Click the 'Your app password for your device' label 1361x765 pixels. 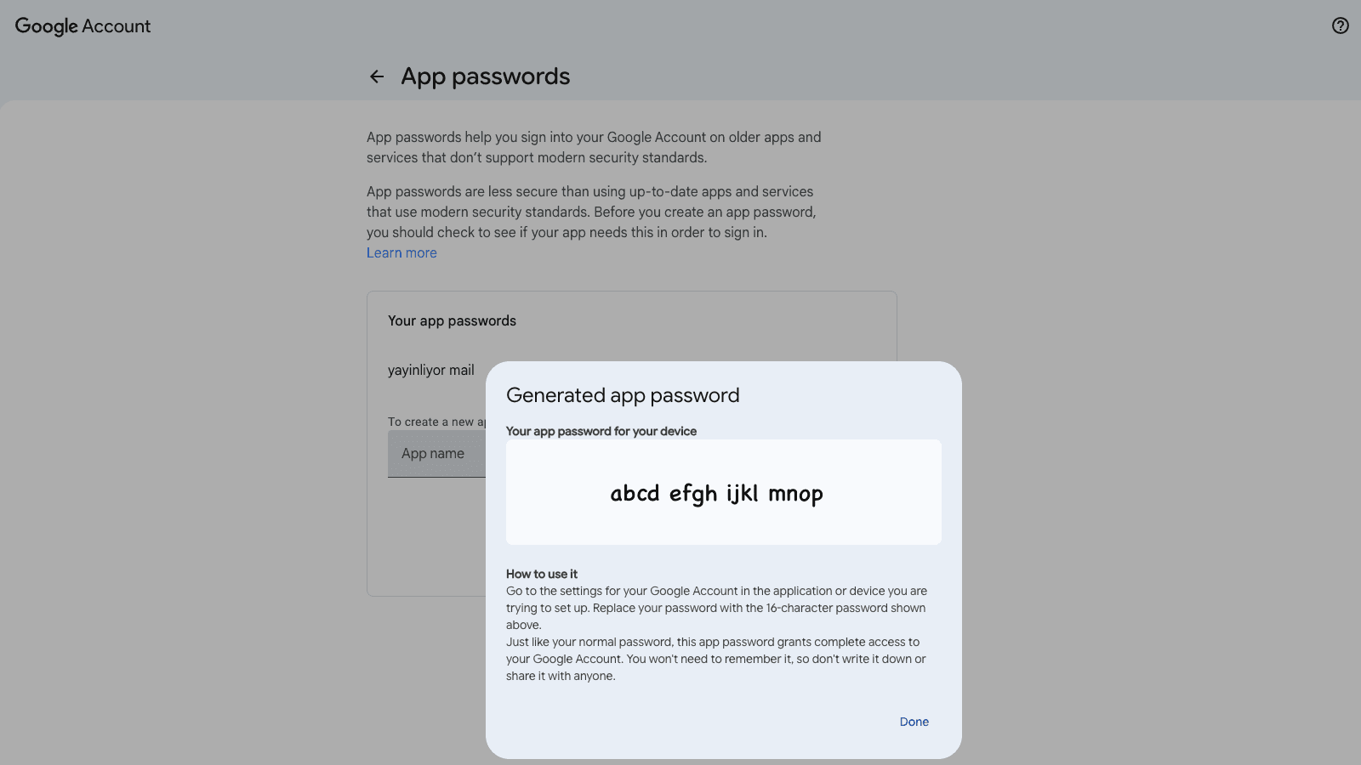pyautogui.click(x=601, y=431)
